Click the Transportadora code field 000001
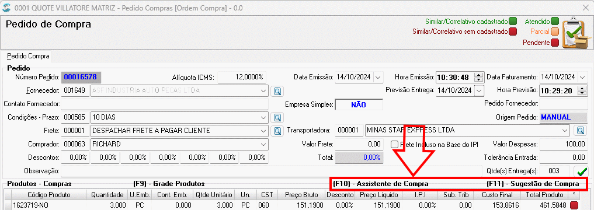The width and height of the screenshot is (594, 210). pyautogui.click(x=349, y=131)
